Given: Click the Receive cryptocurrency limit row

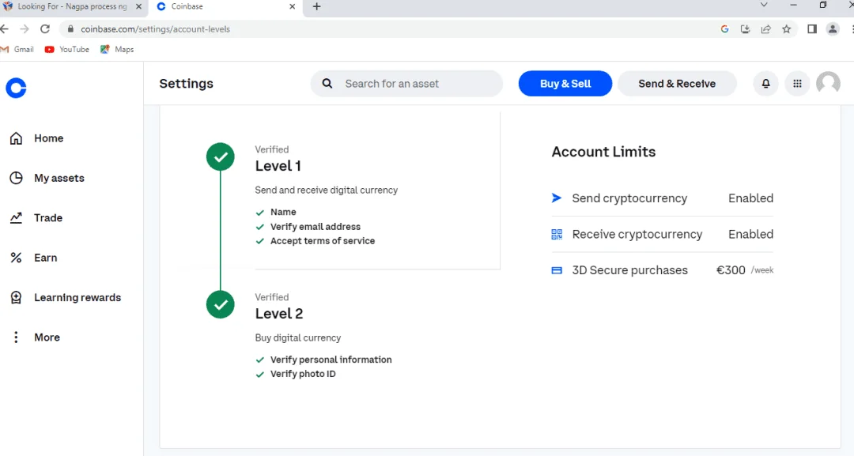Looking at the screenshot, I should (x=663, y=234).
